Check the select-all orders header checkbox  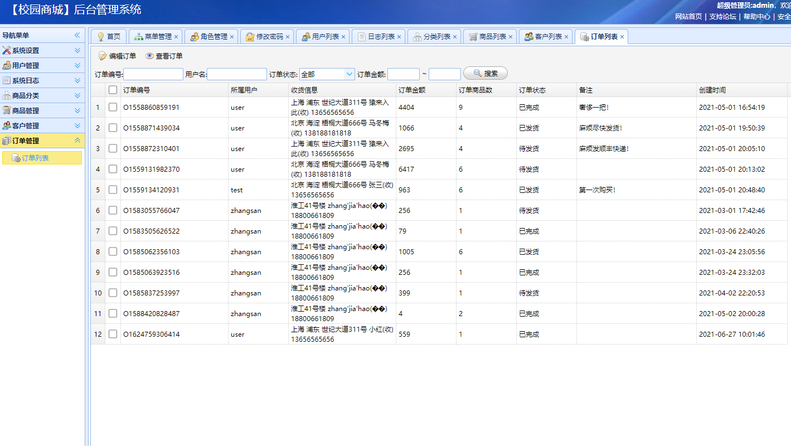tap(113, 90)
